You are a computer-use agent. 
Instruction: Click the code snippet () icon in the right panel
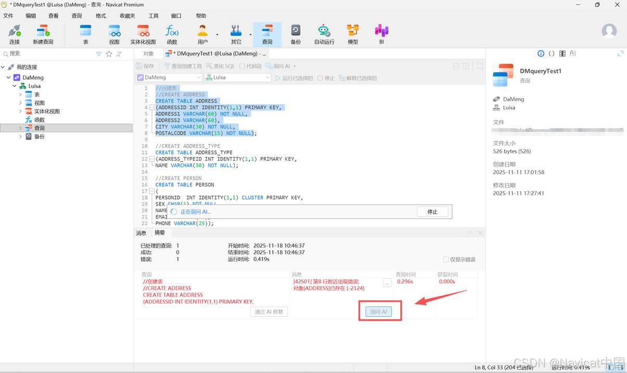551,54
